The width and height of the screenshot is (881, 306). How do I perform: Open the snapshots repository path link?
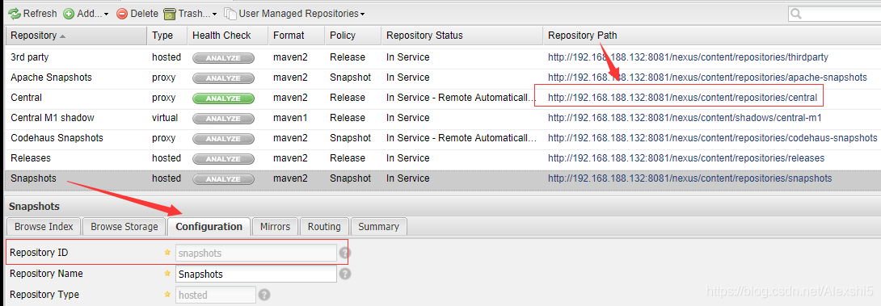690,178
